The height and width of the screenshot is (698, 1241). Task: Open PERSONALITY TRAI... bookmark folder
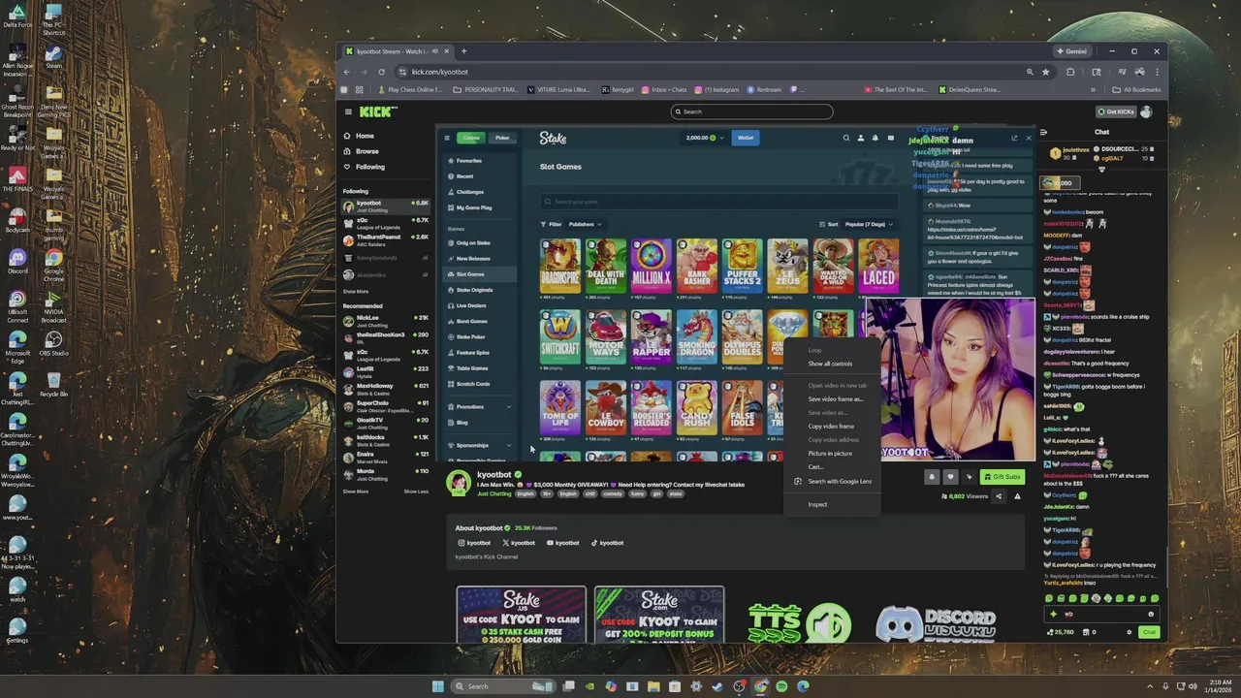point(486,90)
